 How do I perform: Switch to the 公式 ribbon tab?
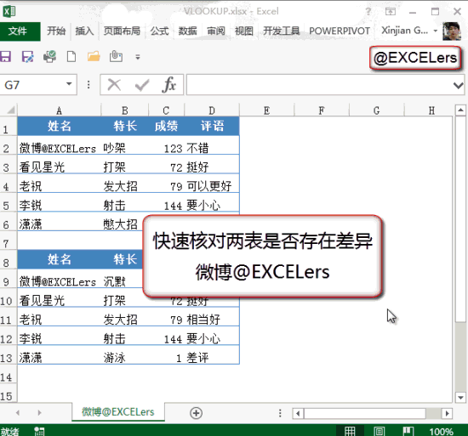coord(159,31)
